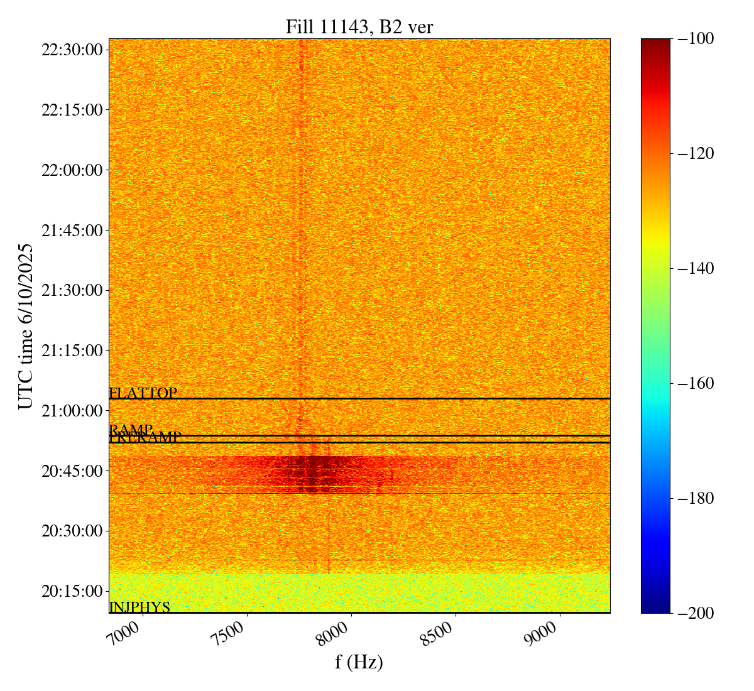Click the dark red burst near 20:45:00
The width and height of the screenshot is (754, 691).
[x=314, y=474]
